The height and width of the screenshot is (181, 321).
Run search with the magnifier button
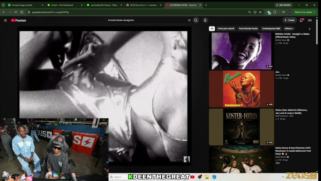pyautogui.click(x=196, y=20)
